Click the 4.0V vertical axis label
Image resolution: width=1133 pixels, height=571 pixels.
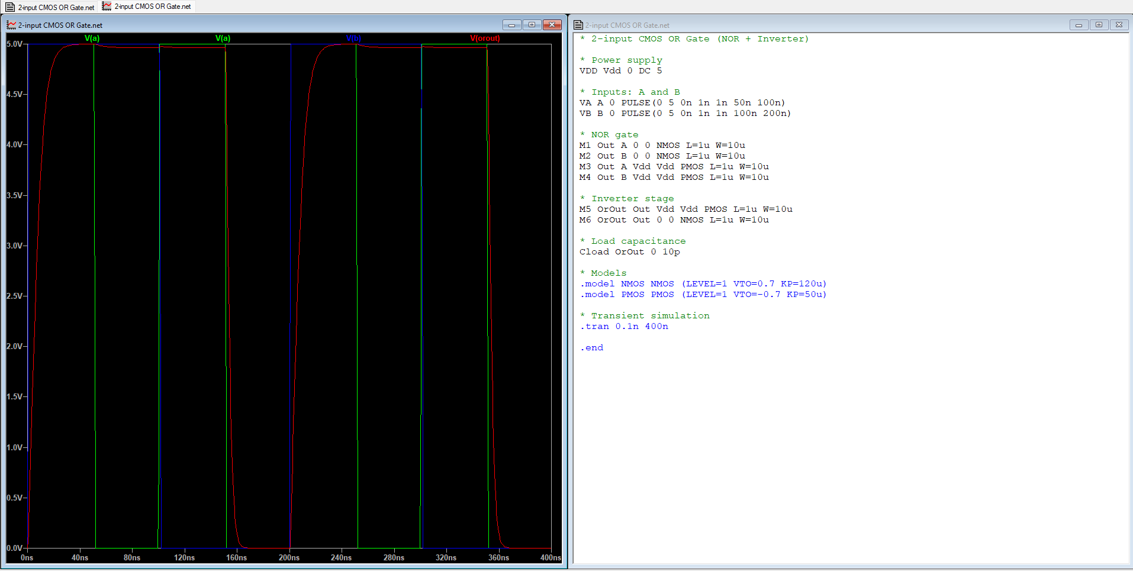(x=15, y=144)
